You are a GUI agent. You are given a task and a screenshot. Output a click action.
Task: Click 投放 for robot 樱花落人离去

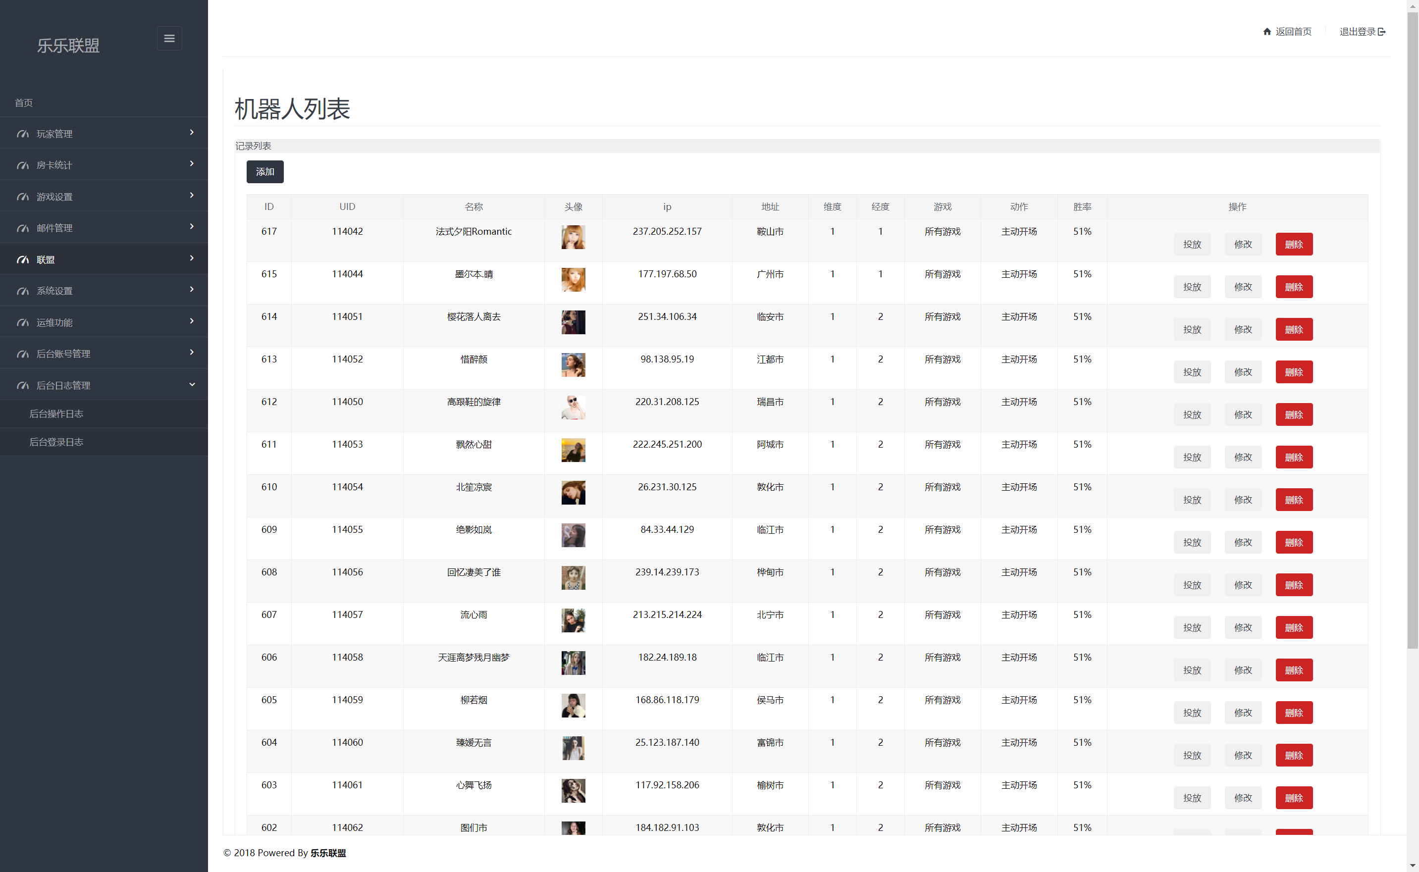click(x=1192, y=329)
